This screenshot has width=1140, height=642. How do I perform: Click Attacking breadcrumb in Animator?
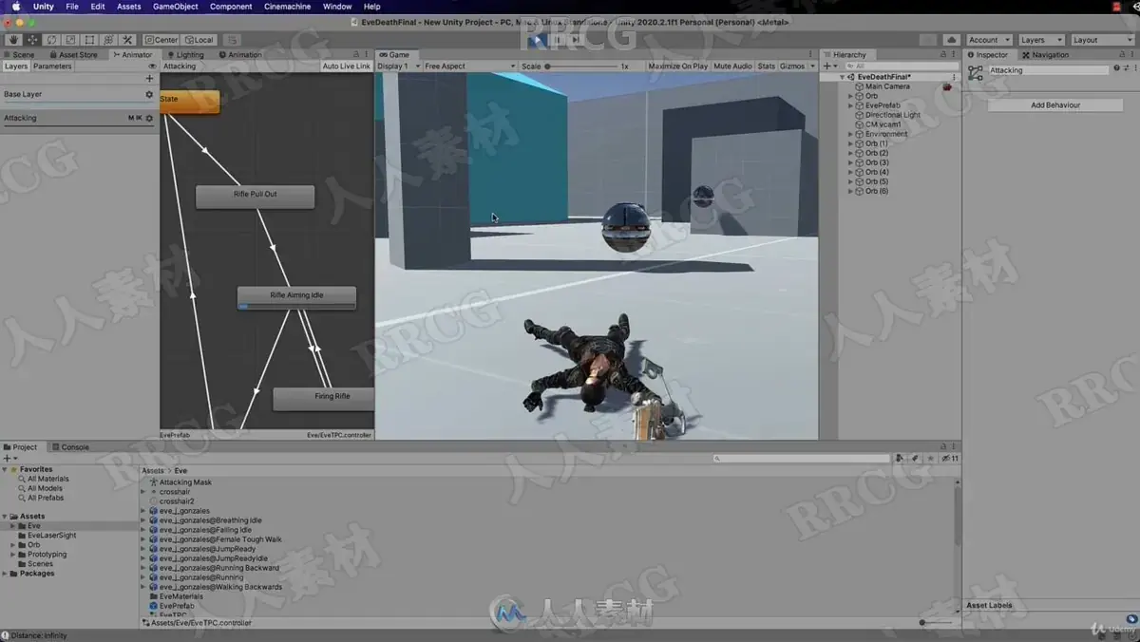180,66
